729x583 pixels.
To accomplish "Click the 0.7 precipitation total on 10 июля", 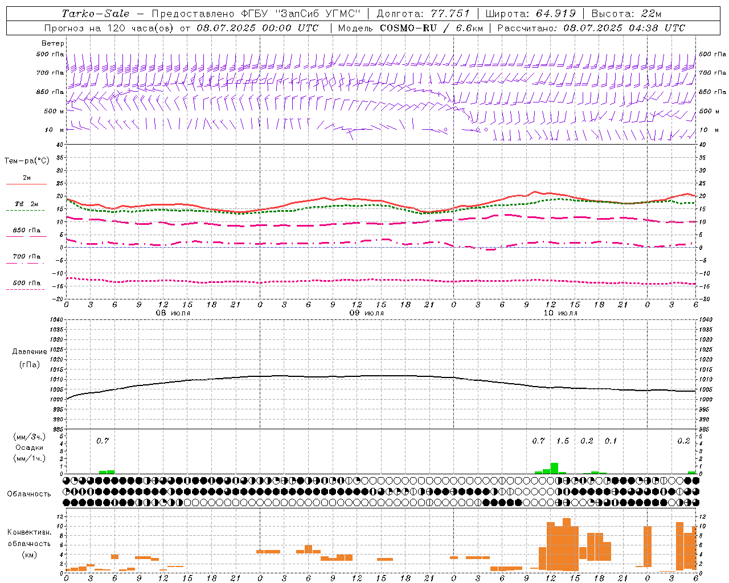I will click(x=538, y=441).
